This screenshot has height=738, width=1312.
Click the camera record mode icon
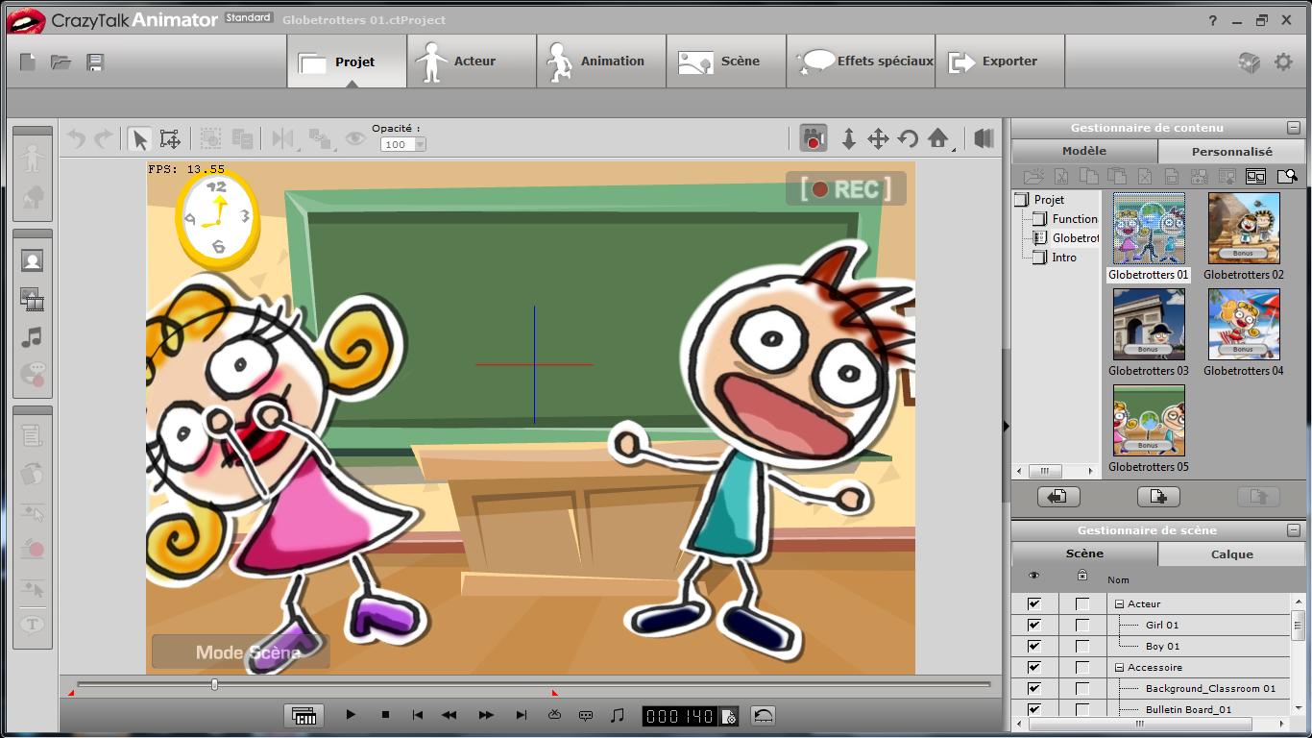814,138
